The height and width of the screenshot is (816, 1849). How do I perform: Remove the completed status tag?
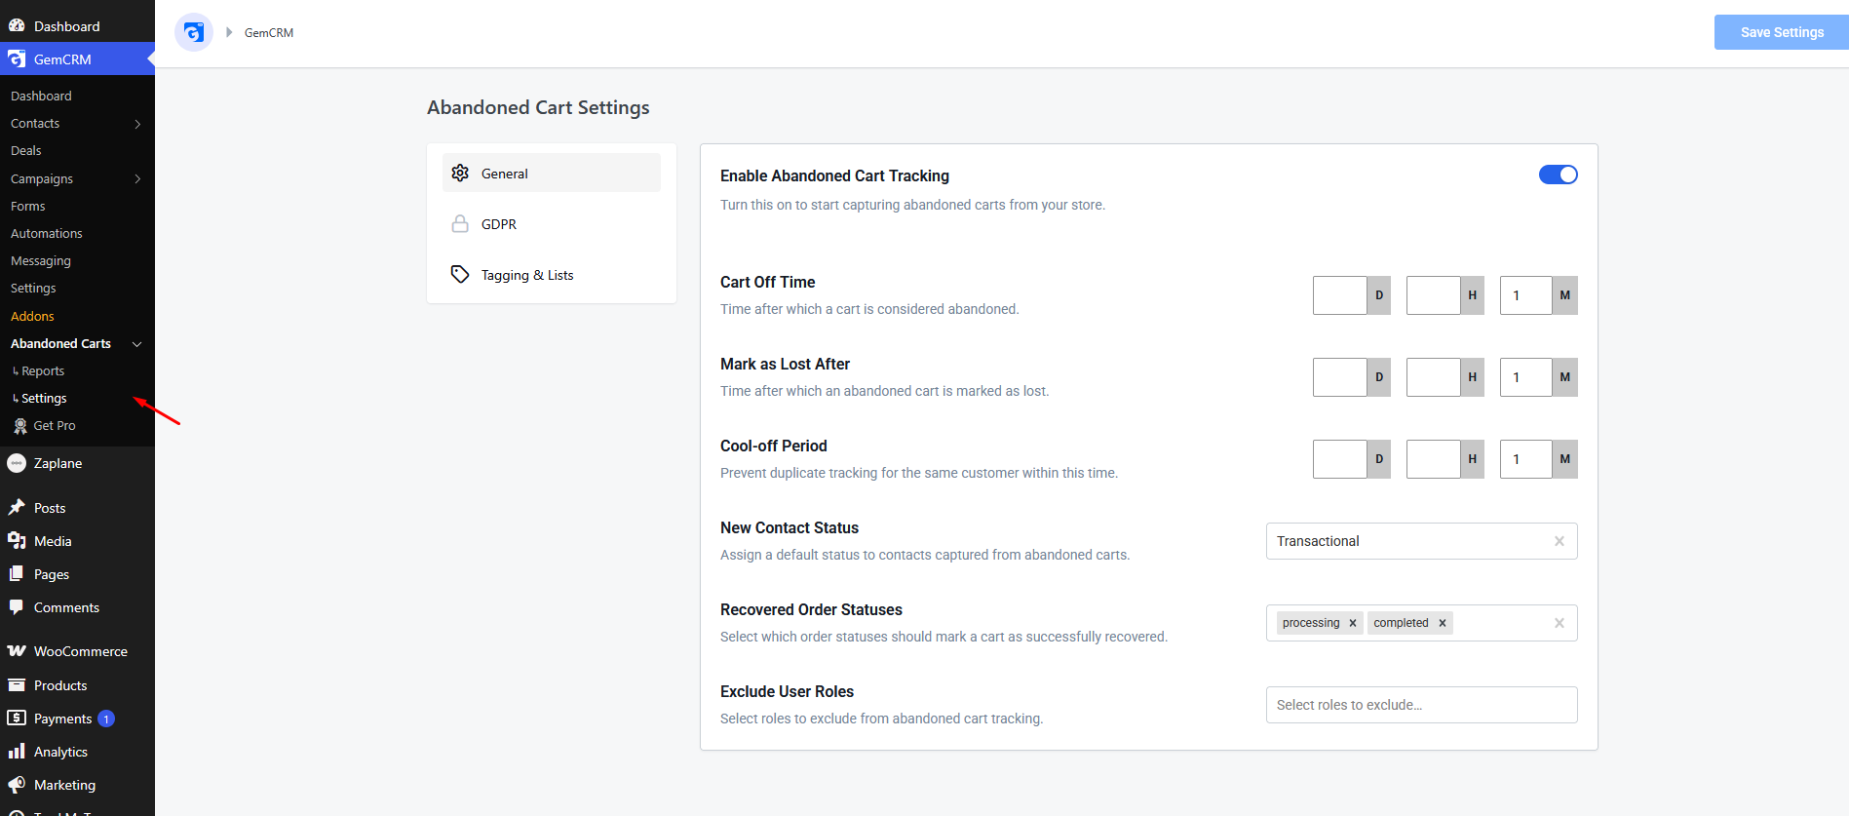coord(1443,623)
